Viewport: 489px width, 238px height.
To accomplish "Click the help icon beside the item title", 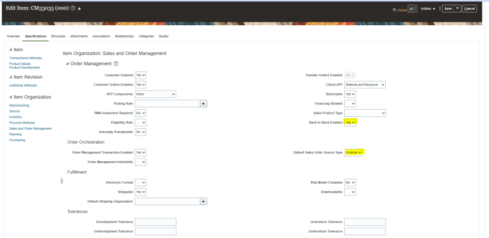I will [73, 9].
